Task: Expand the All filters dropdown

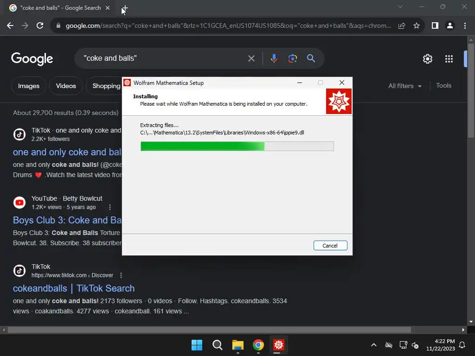Action: tap(404, 86)
